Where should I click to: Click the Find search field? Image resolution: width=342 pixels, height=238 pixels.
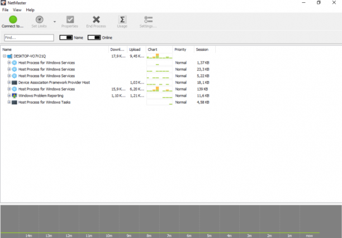29,38
